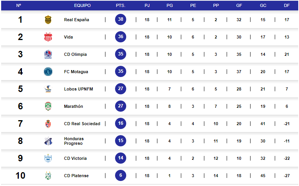Click the CD Platense team name
The height and width of the screenshot is (186, 299).
click(x=76, y=176)
